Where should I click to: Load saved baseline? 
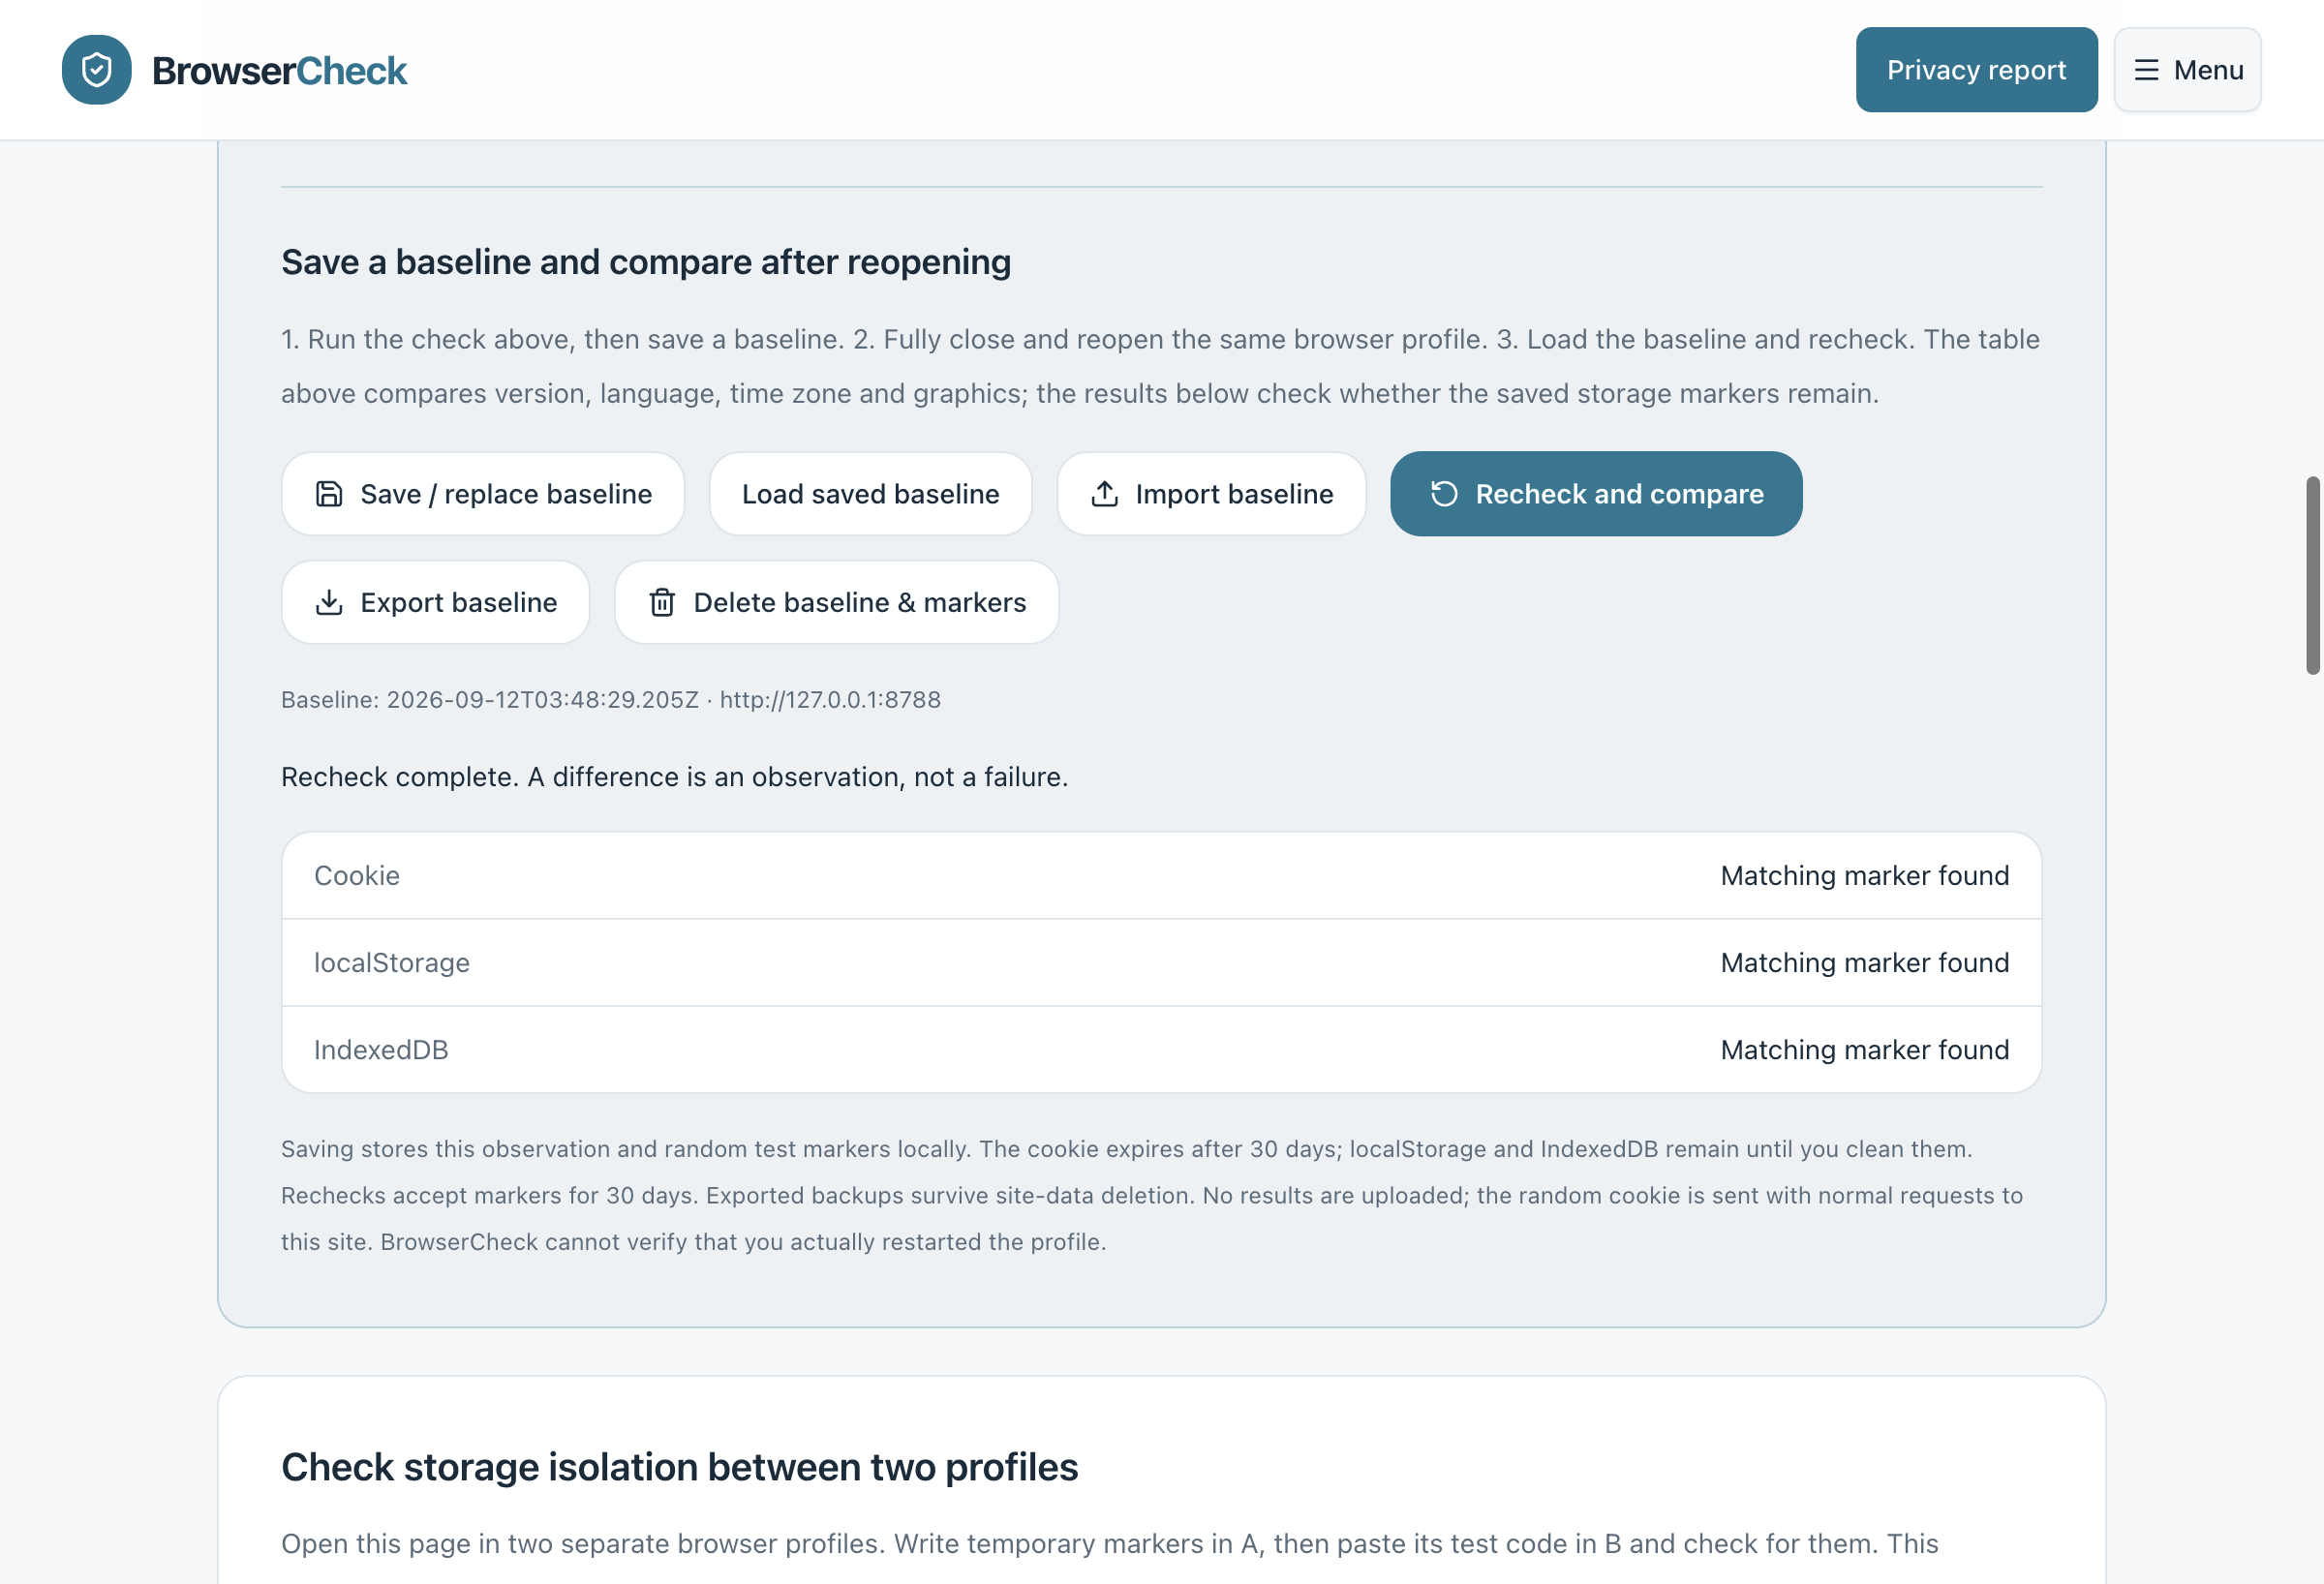pyautogui.click(x=870, y=494)
